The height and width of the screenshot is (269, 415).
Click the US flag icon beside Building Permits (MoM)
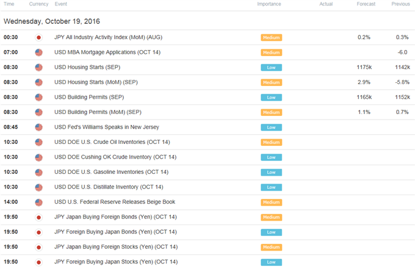coord(38,112)
